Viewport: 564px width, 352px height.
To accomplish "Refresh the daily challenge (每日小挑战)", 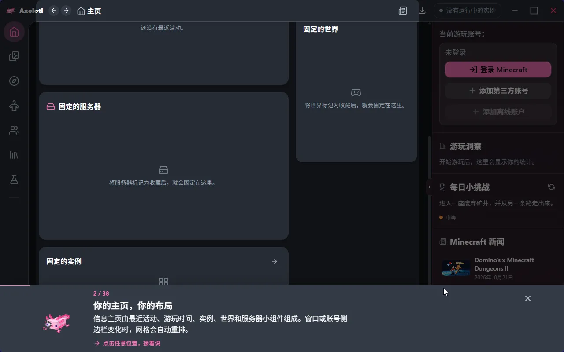I will (551, 187).
